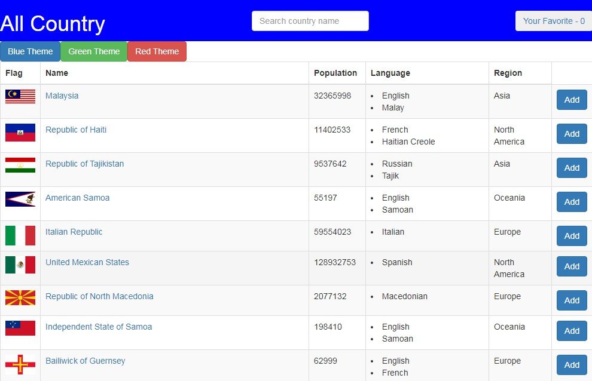Viewport: 592px width, 381px height.
Task: Switch to the Green Theme
Action: 93,51
